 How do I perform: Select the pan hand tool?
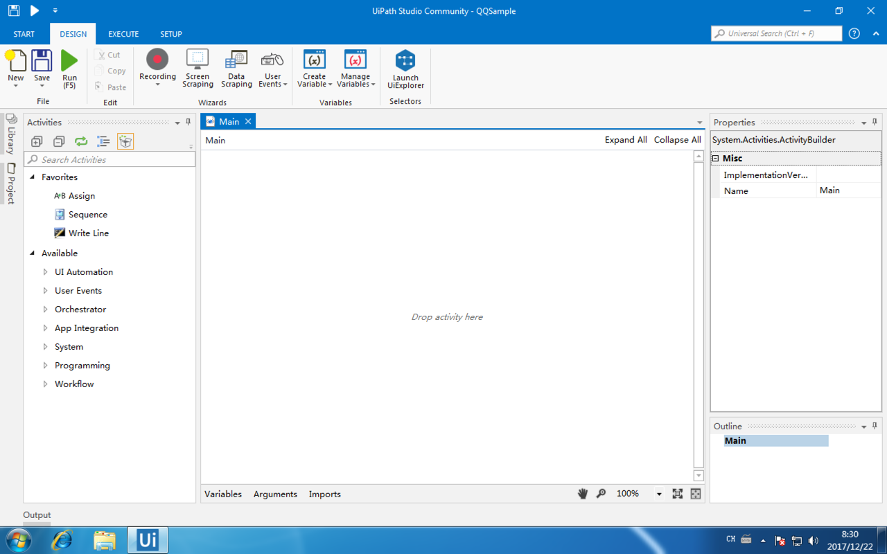coord(583,494)
